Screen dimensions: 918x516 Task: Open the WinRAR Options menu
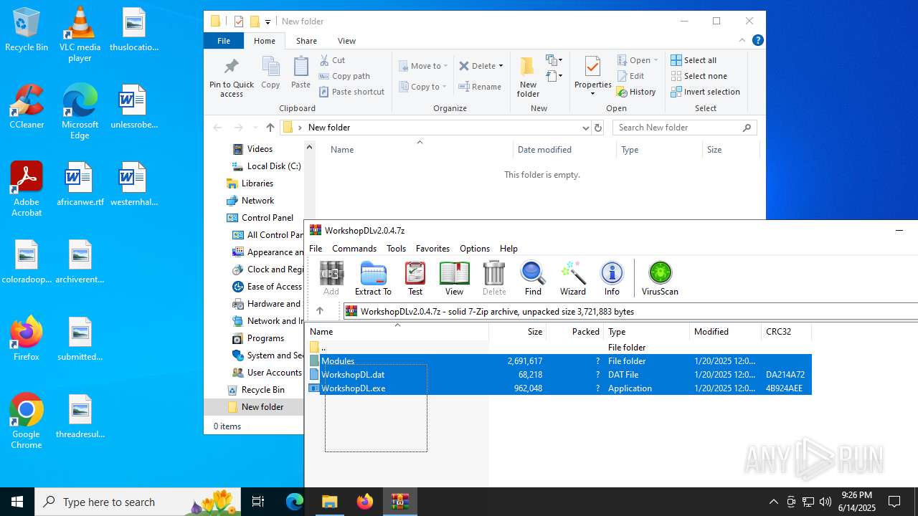click(475, 249)
